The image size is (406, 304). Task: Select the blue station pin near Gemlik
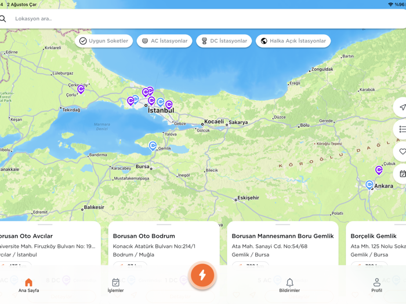click(x=153, y=146)
